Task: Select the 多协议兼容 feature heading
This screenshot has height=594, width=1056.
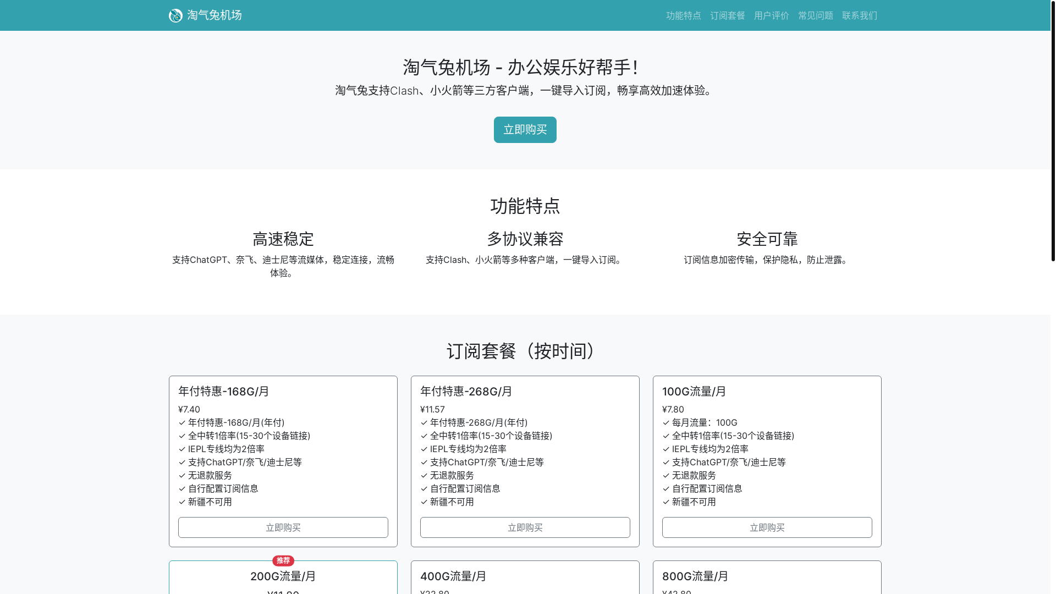Action: tap(525, 239)
